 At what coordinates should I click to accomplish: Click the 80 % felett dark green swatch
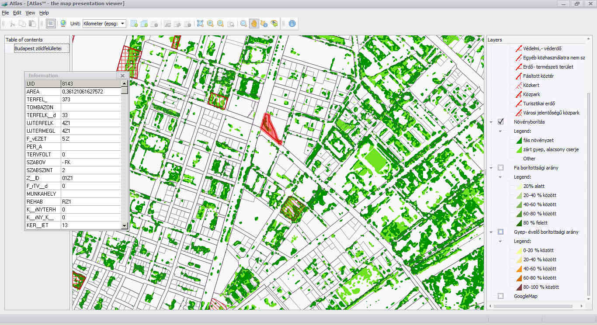(519, 223)
